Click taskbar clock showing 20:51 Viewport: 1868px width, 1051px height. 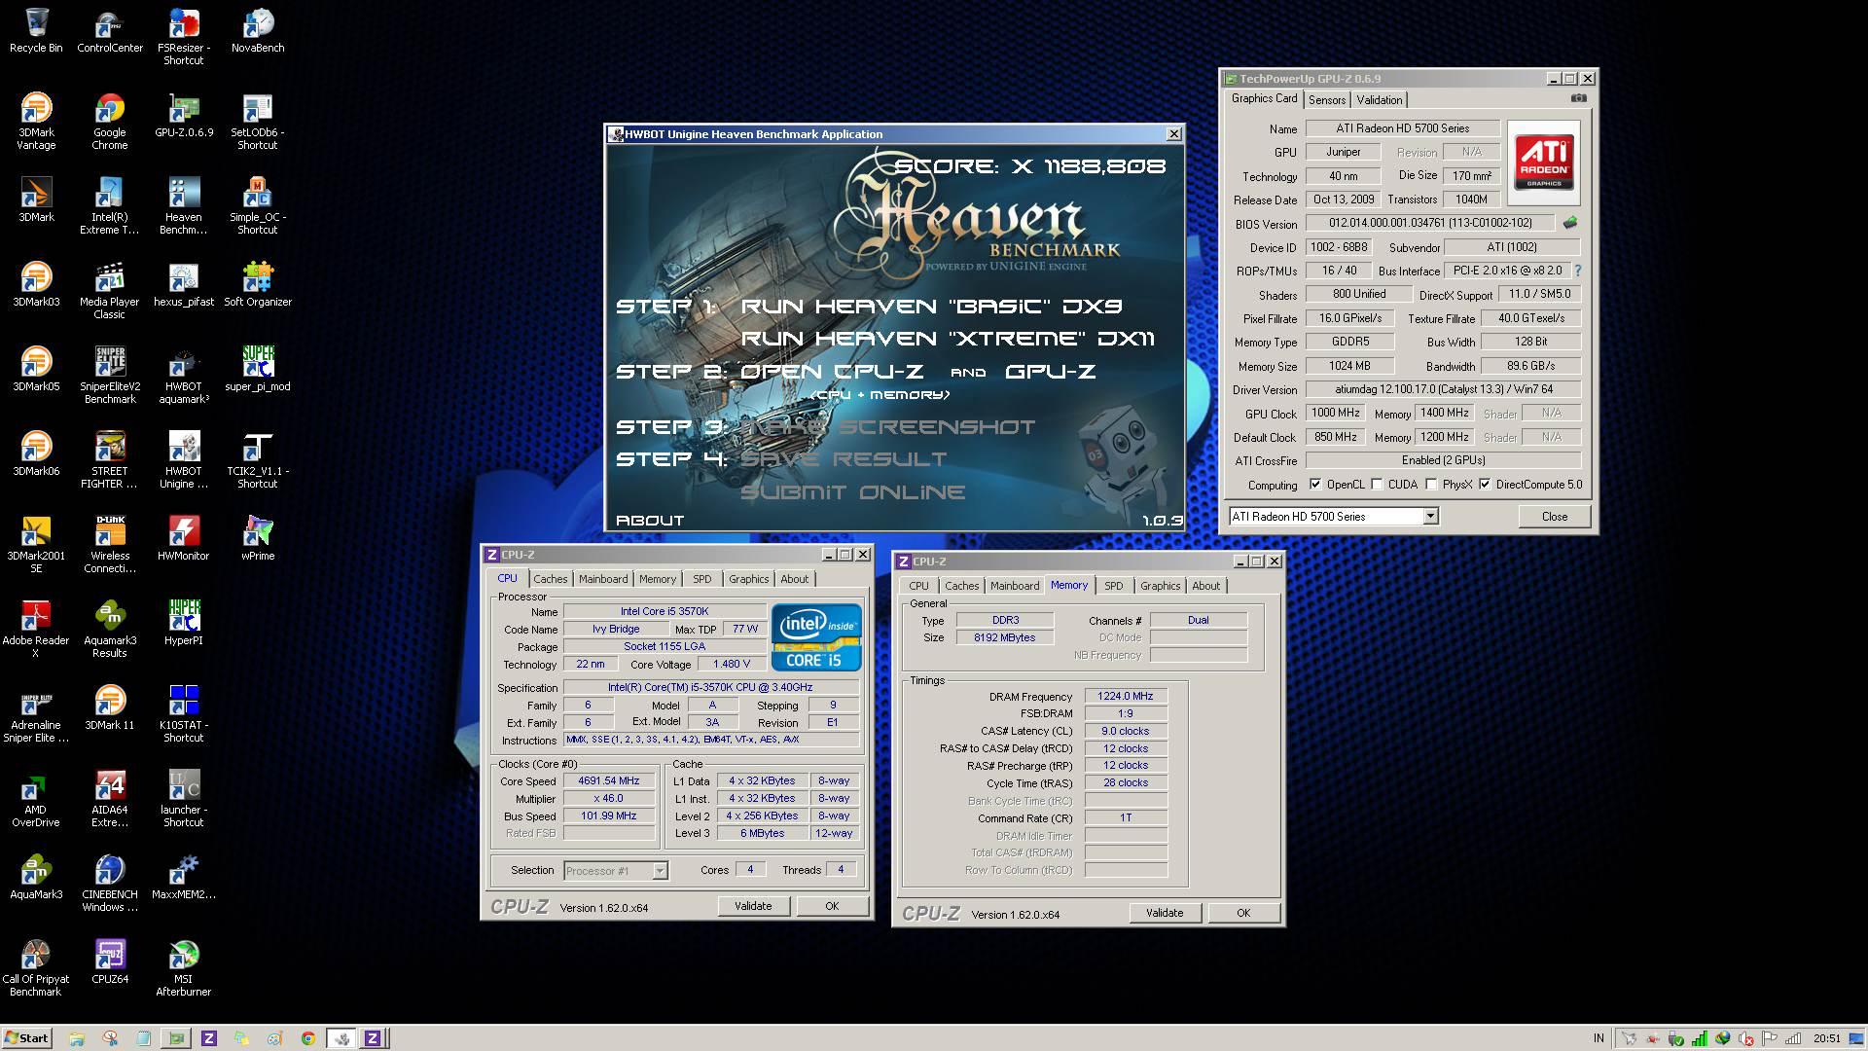tap(1826, 1038)
